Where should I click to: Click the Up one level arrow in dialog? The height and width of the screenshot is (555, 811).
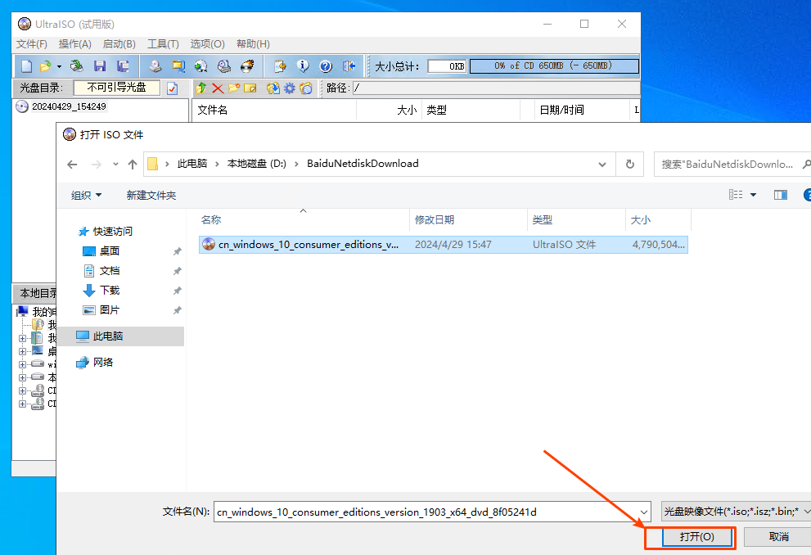pos(133,165)
